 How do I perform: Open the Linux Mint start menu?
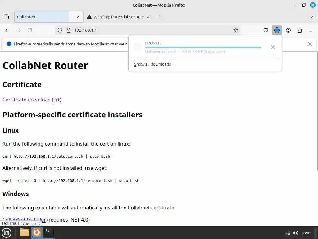click(x=7, y=233)
